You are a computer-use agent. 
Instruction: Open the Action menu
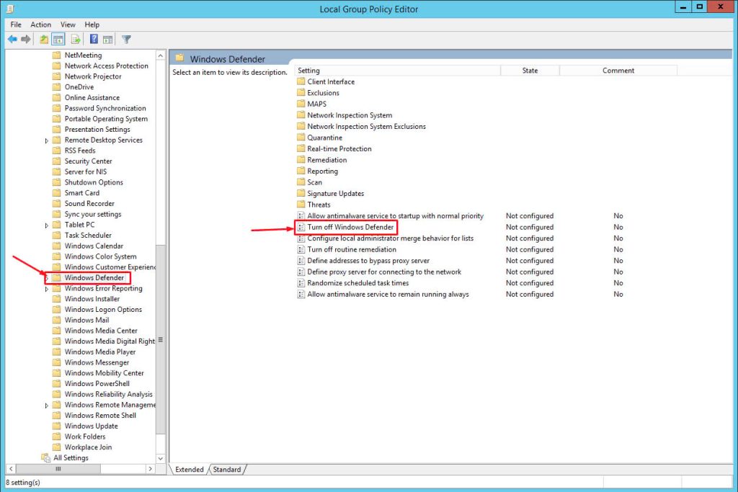tap(41, 24)
